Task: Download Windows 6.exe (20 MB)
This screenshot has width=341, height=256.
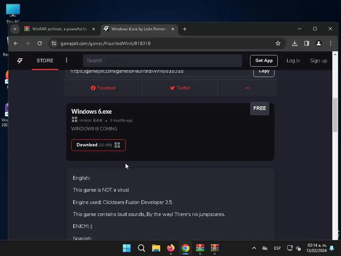Action: pos(98,145)
